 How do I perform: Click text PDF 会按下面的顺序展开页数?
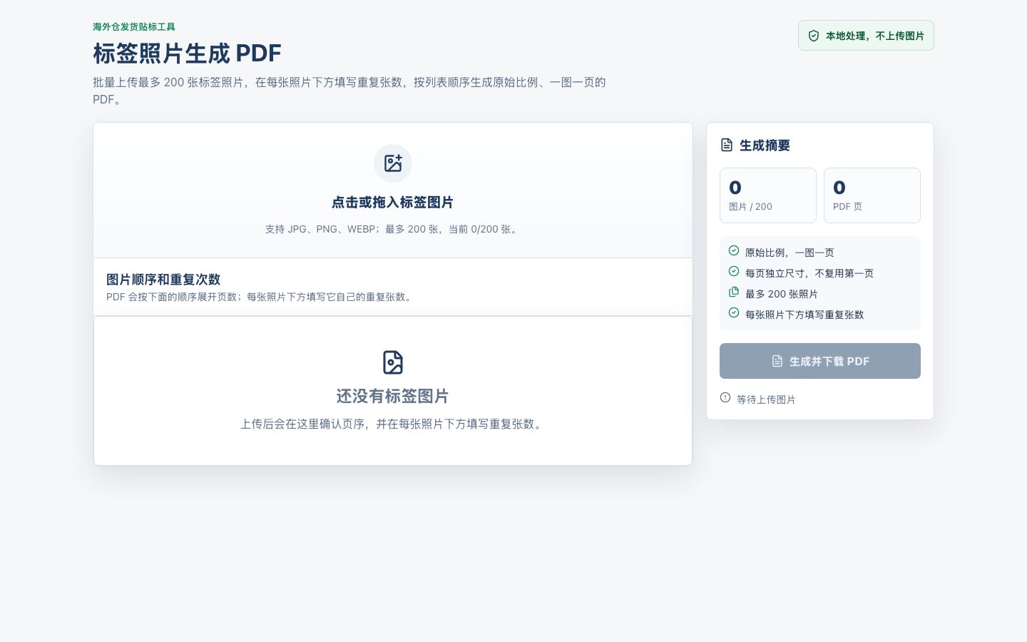coord(261,297)
